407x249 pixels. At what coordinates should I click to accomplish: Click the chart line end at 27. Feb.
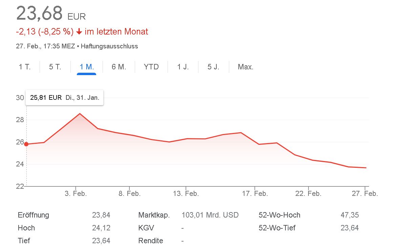coord(366,168)
